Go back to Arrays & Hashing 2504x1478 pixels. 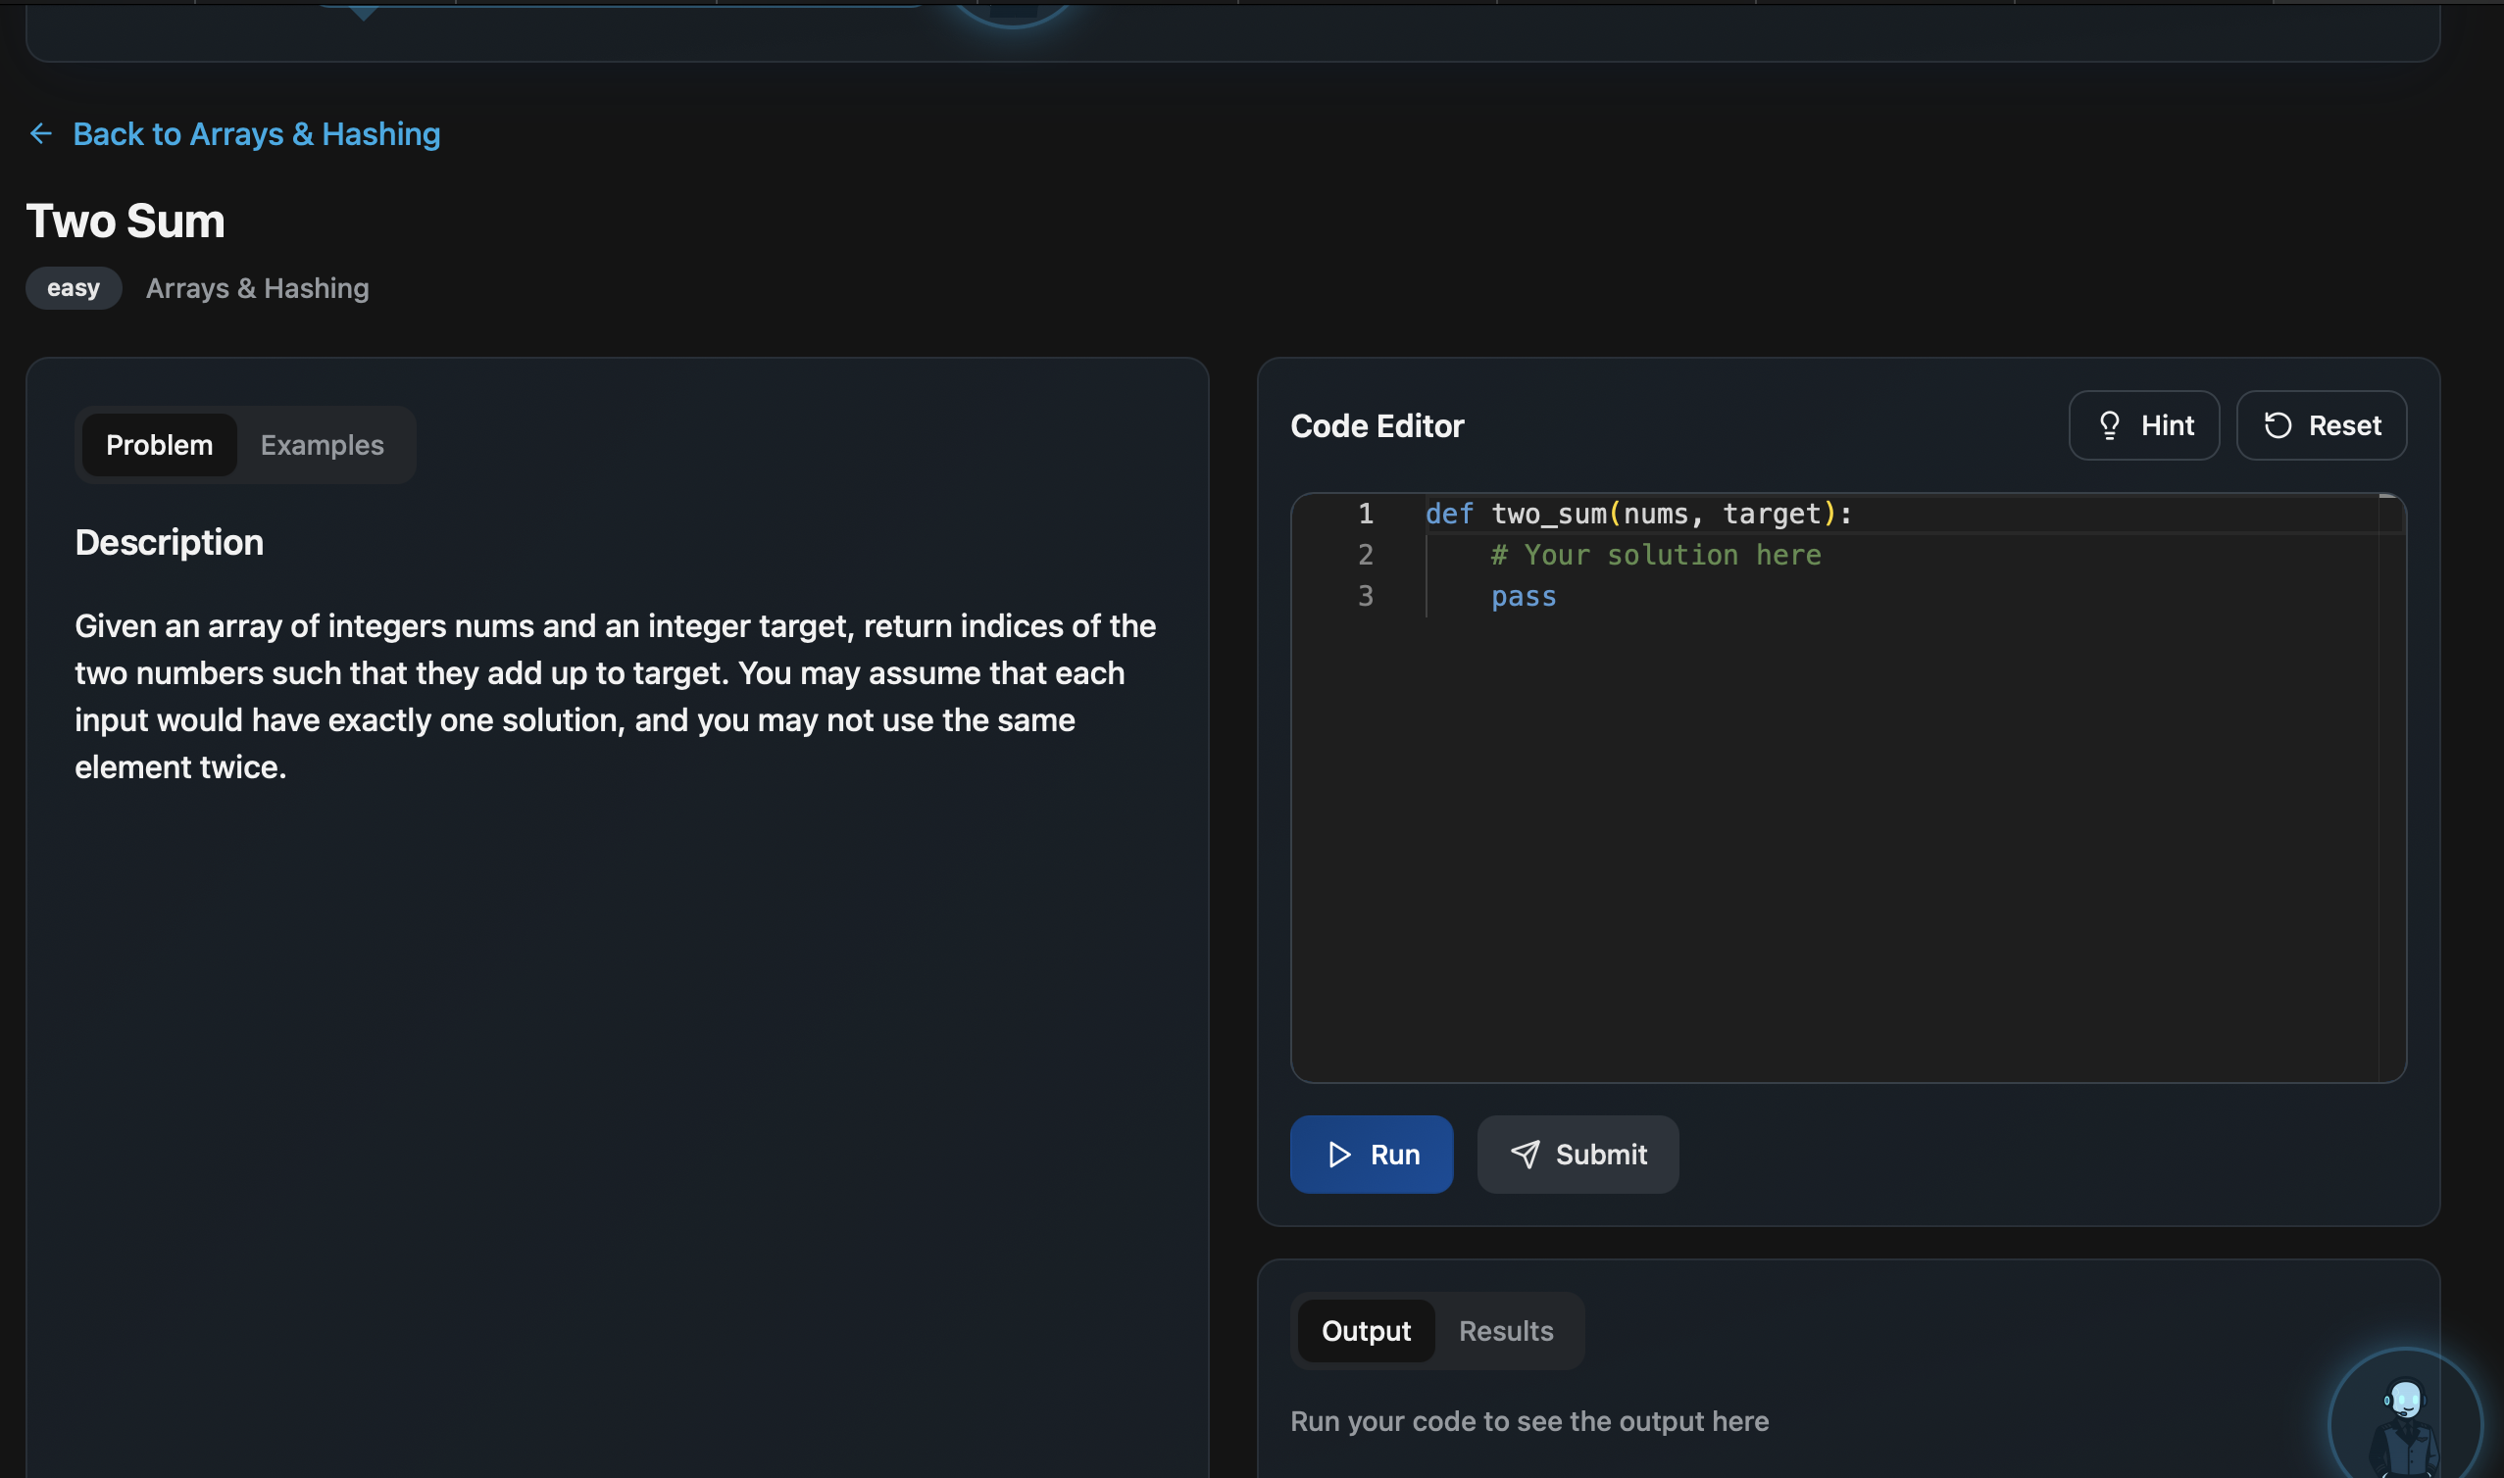(x=256, y=133)
